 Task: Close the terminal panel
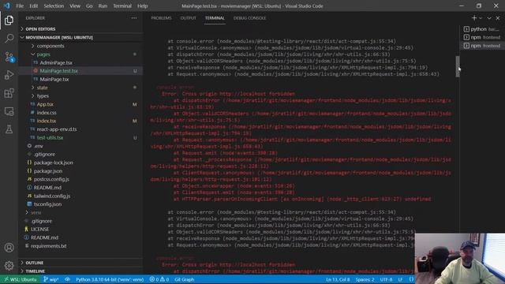coord(498,18)
